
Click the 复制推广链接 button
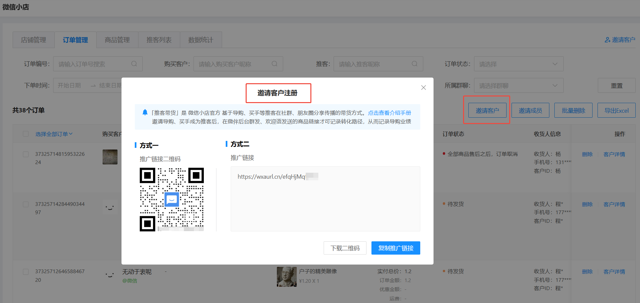(x=395, y=248)
